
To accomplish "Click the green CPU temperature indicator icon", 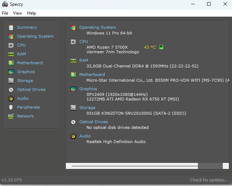I will (x=161, y=47).
